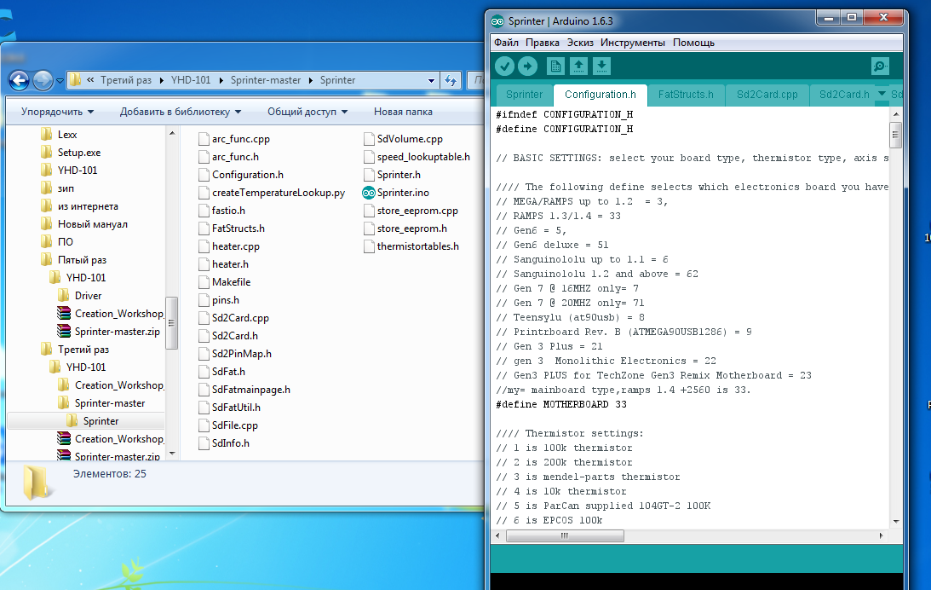The image size is (931, 590).
Task: Click the code editor vertical scrollbar
Action: pos(895,135)
